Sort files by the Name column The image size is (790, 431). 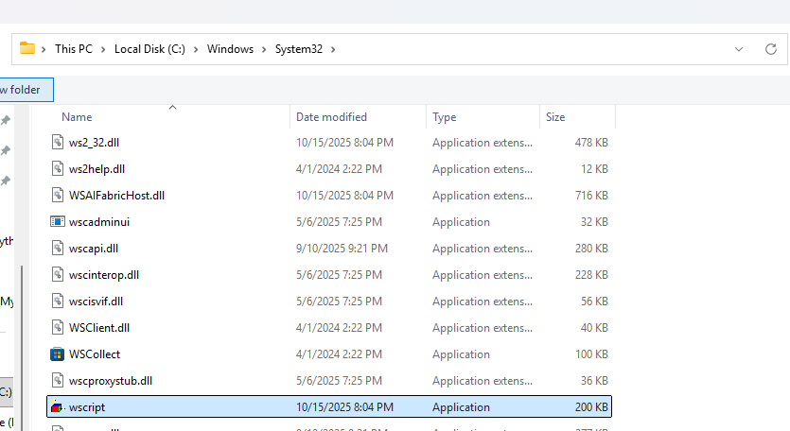pyautogui.click(x=77, y=117)
